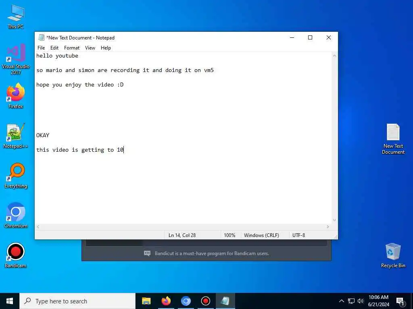This screenshot has height=309, width=413.
Task: Click the 'this video is getting to 10' line
Action: 80,150
